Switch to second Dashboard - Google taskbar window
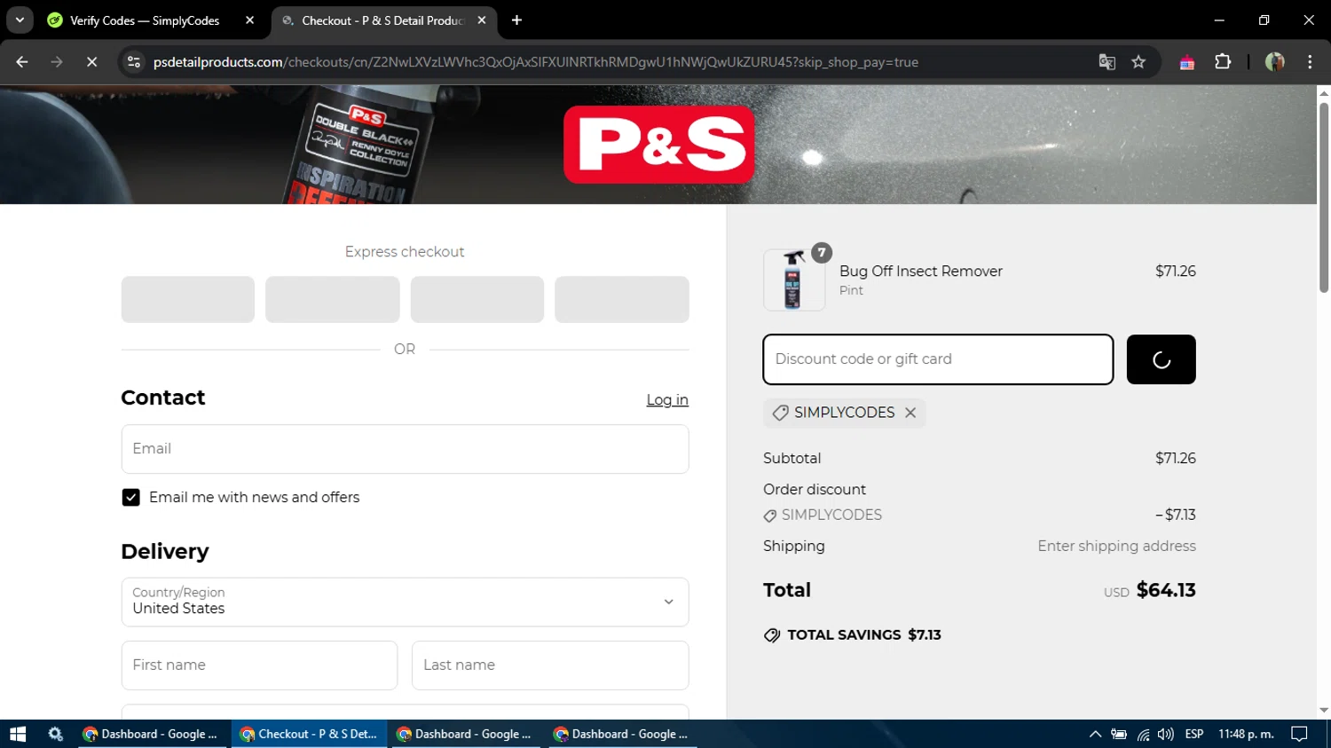 point(468,734)
